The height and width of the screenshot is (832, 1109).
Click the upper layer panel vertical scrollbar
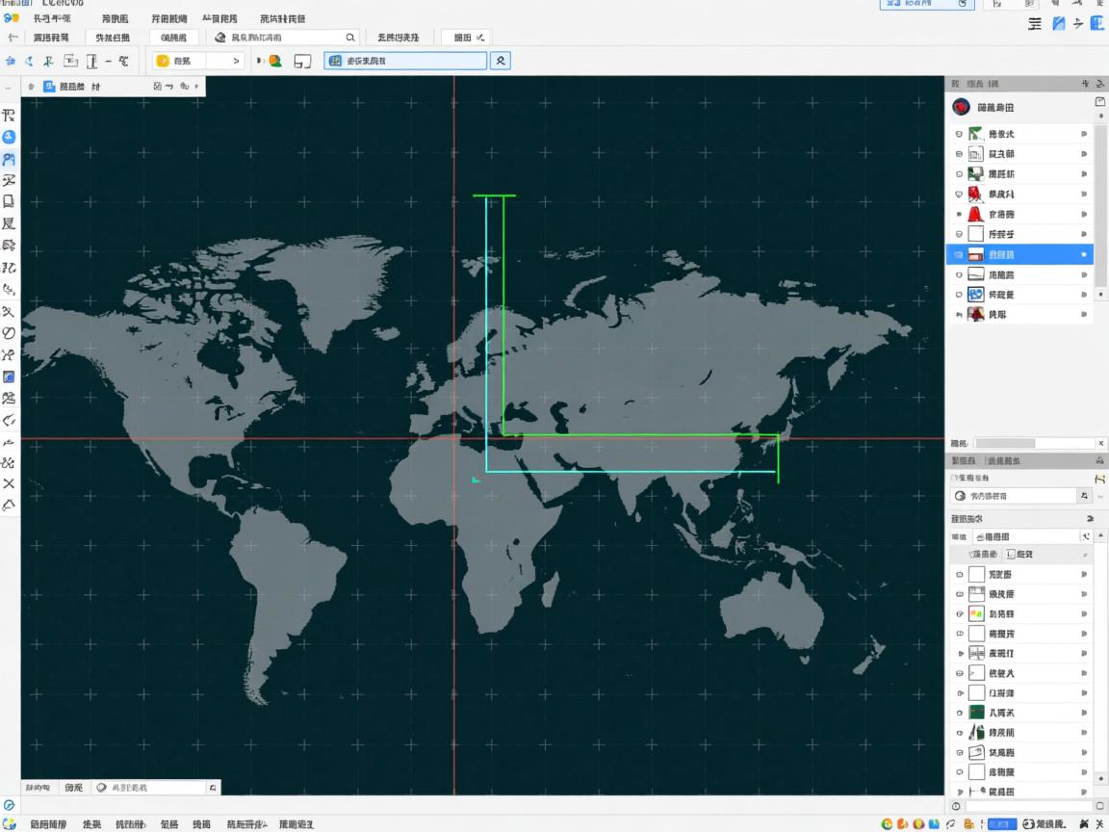1099,212
